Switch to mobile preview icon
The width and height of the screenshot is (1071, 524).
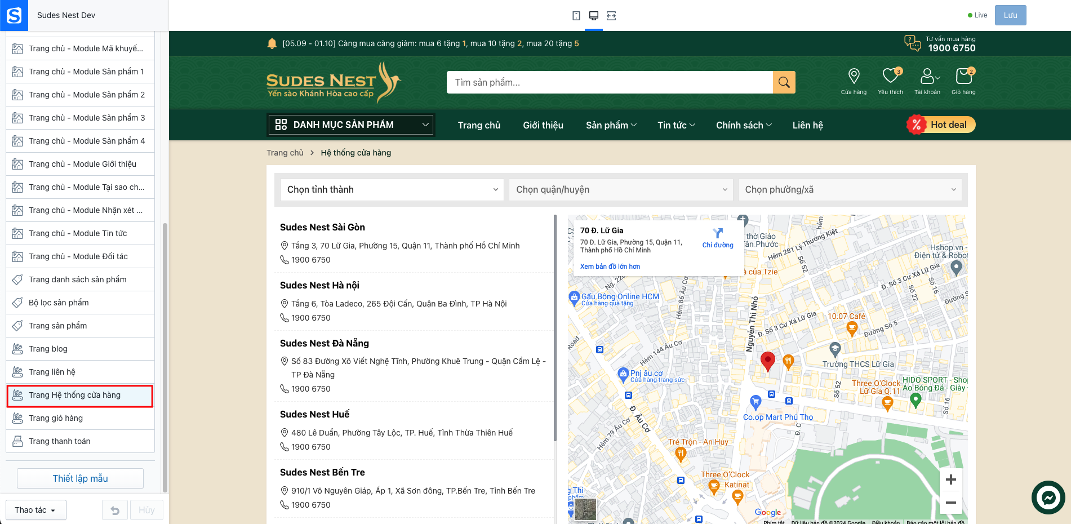point(576,16)
